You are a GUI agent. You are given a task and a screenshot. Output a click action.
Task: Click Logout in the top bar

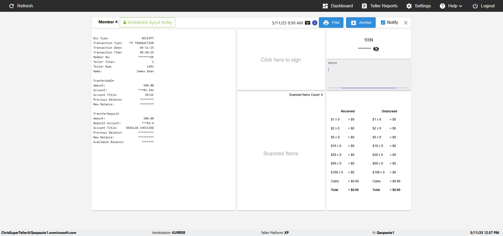click(484, 6)
